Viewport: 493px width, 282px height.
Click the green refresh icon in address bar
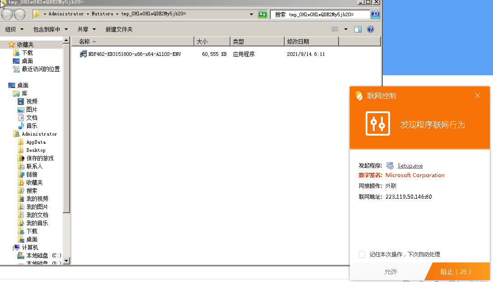(263, 14)
